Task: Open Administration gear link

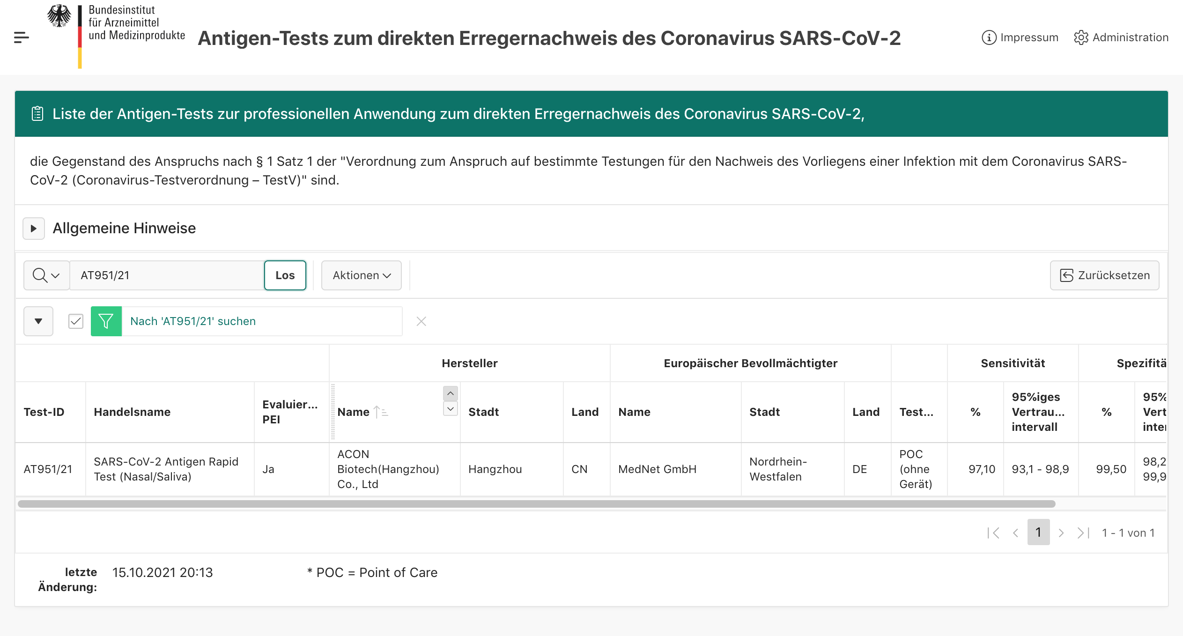Action: 1121,37
